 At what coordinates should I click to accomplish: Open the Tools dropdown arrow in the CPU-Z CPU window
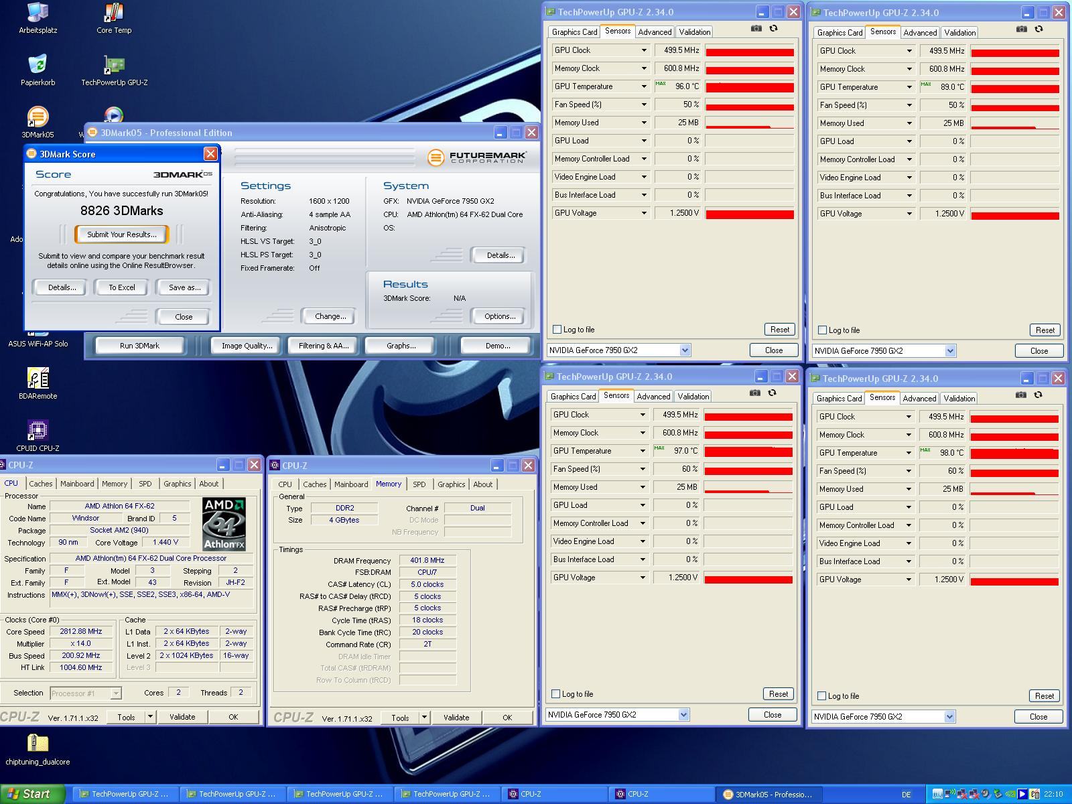point(150,717)
